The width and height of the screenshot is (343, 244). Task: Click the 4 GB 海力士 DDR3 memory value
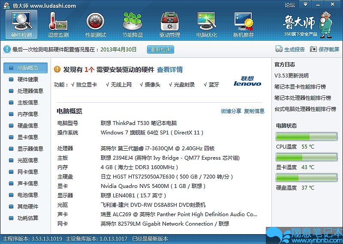139,167
